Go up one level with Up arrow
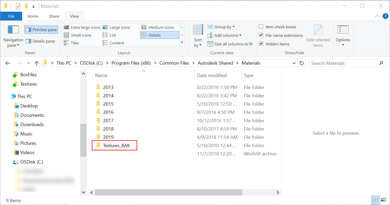 pos(36,63)
